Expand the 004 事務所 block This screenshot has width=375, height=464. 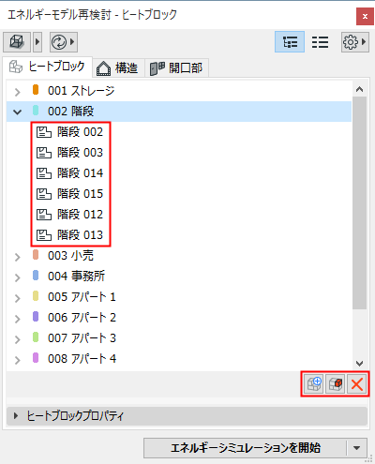18,277
